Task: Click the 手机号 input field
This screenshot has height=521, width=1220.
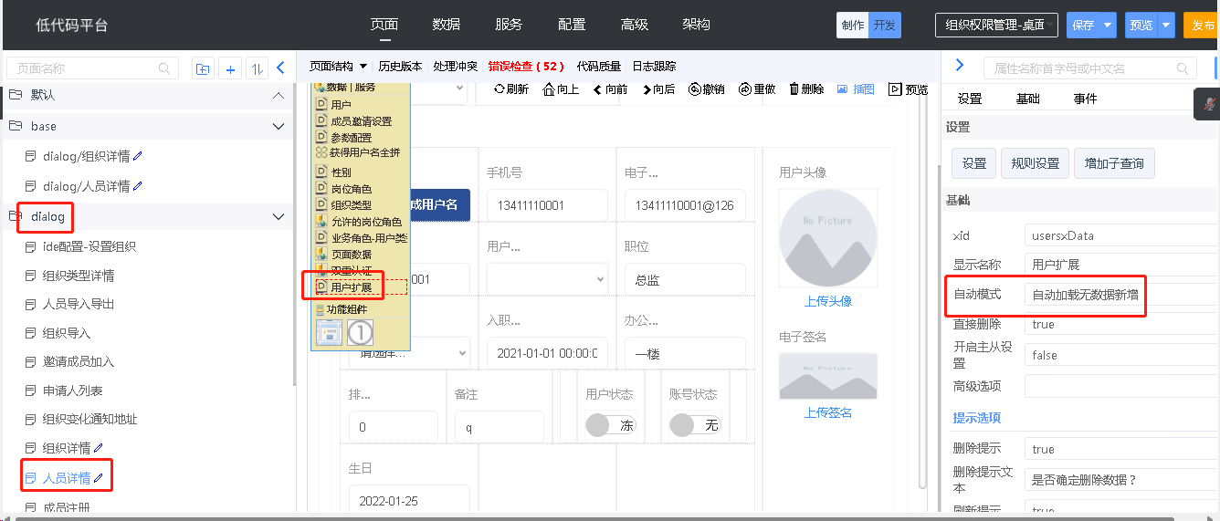Action: tap(547, 205)
